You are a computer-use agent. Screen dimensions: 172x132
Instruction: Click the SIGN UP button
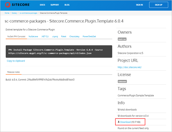(159, 5)
